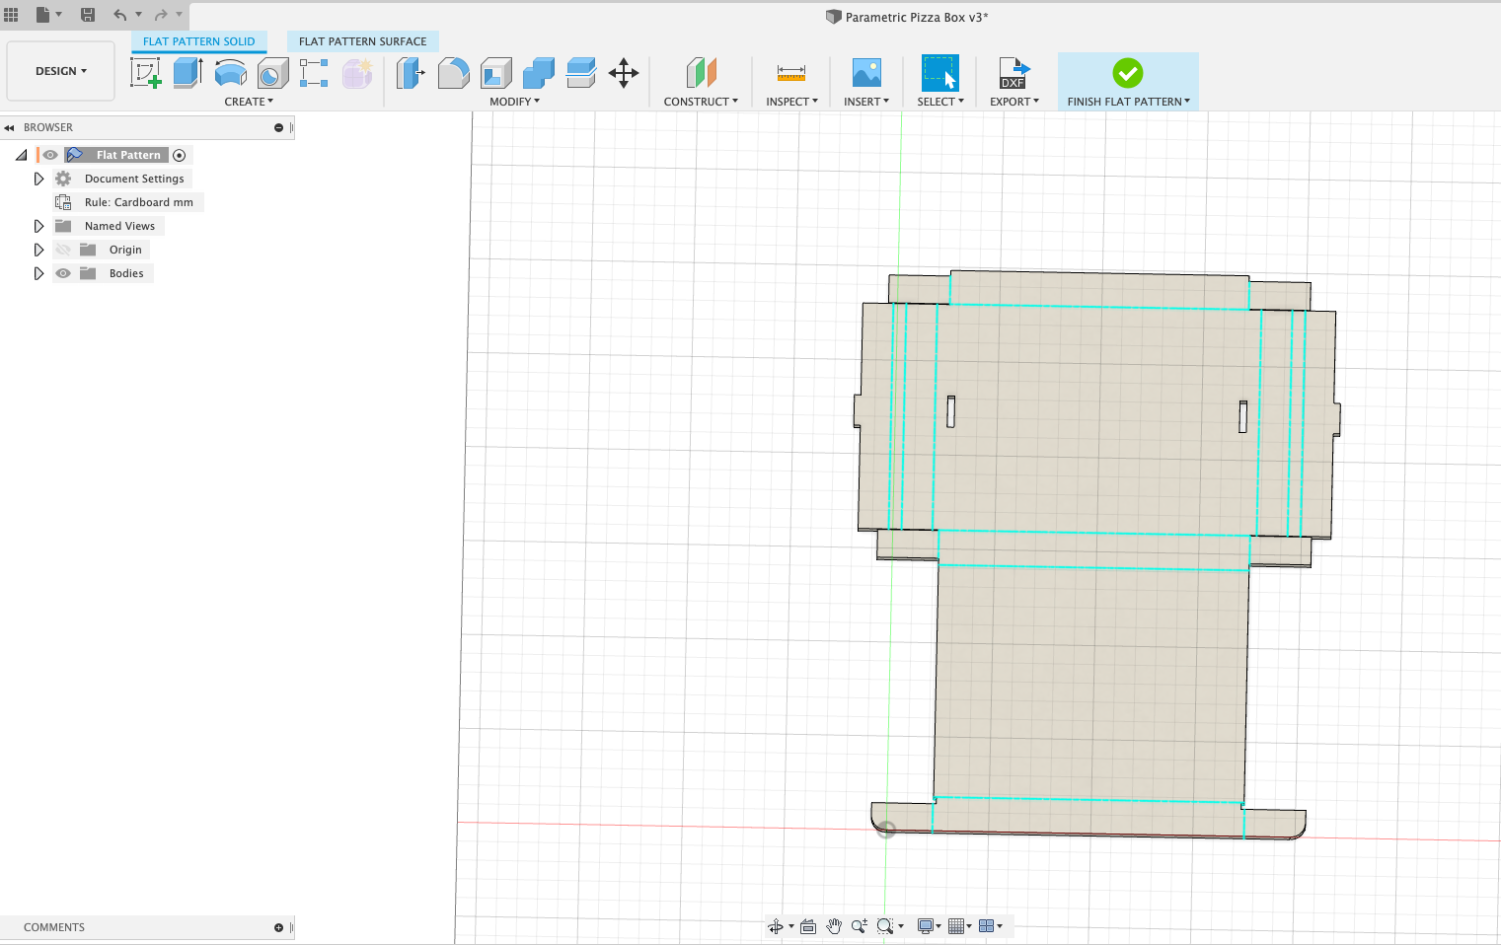Expand the Bodies folder
This screenshot has width=1501, height=945.
click(x=38, y=273)
